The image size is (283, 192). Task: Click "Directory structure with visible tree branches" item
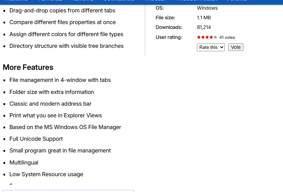66,46
